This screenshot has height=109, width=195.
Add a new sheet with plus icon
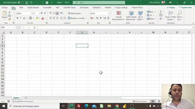click(26, 98)
